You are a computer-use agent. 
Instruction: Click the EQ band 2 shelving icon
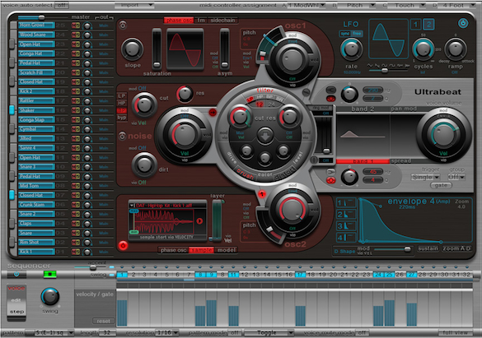[x=330, y=90]
